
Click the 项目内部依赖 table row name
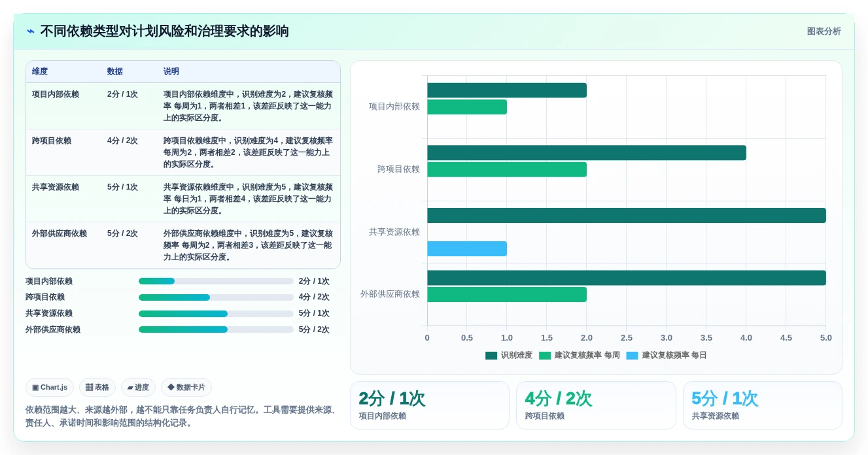(x=56, y=94)
